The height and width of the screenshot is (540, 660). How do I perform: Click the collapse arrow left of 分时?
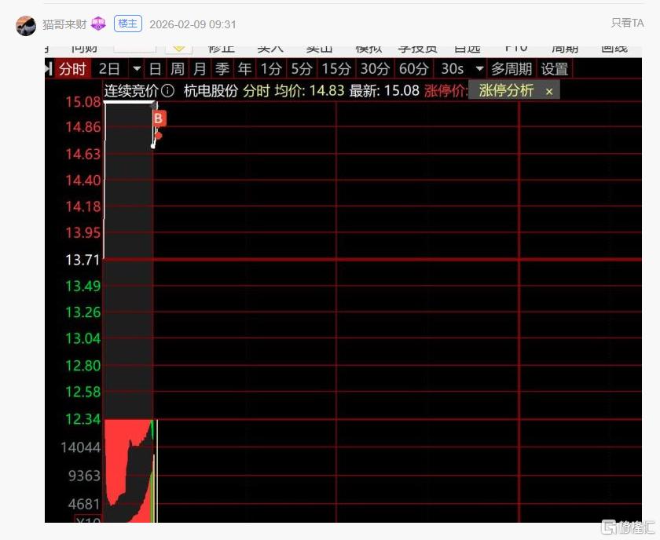coord(49,69)
